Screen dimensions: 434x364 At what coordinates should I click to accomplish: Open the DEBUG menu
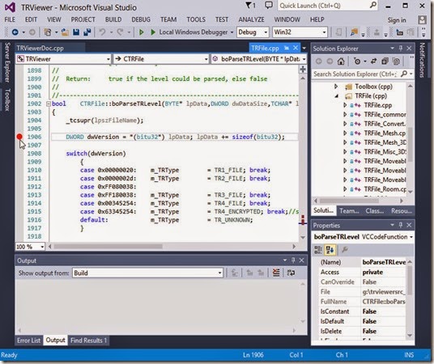[x=141, y=19]
